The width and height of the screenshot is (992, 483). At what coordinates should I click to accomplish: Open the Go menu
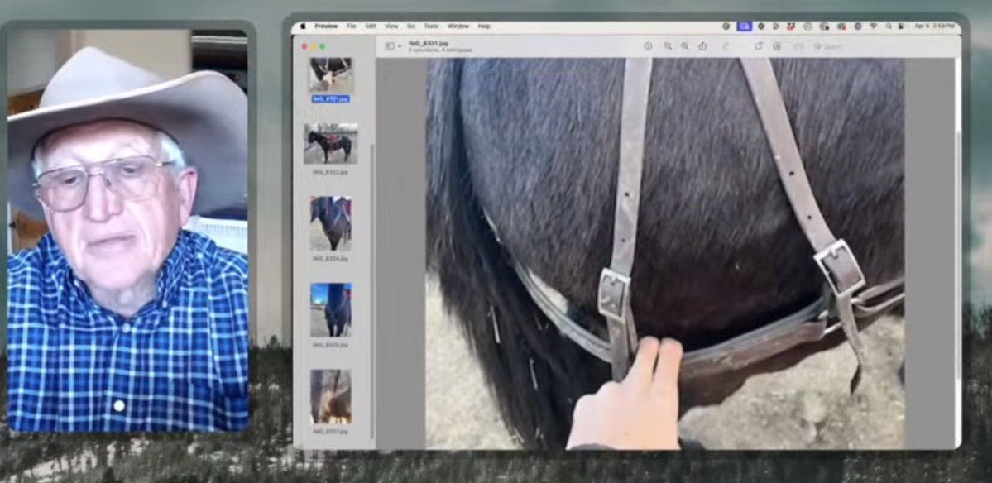[x=410, y=26]
